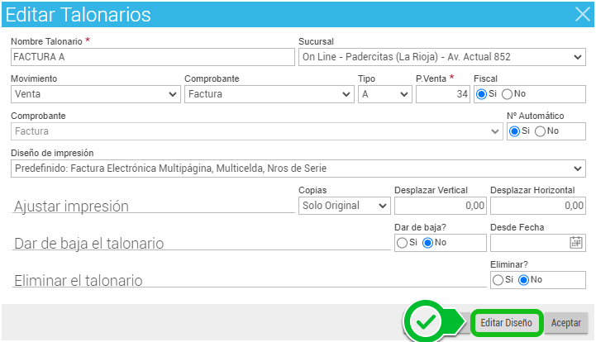Open the Copias dropdown
The height and width of the screenshot is (342, 596).
tap(344, 206)
